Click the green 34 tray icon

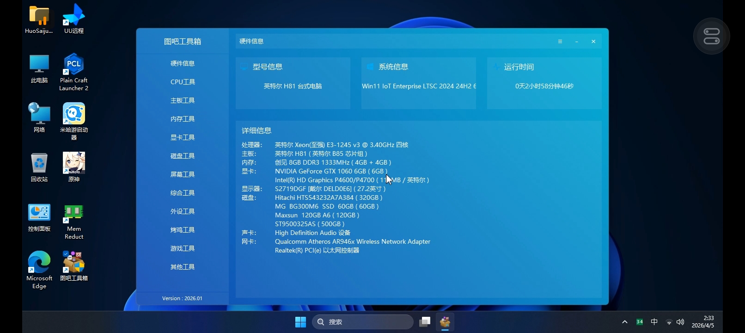(x=640, y=322)
